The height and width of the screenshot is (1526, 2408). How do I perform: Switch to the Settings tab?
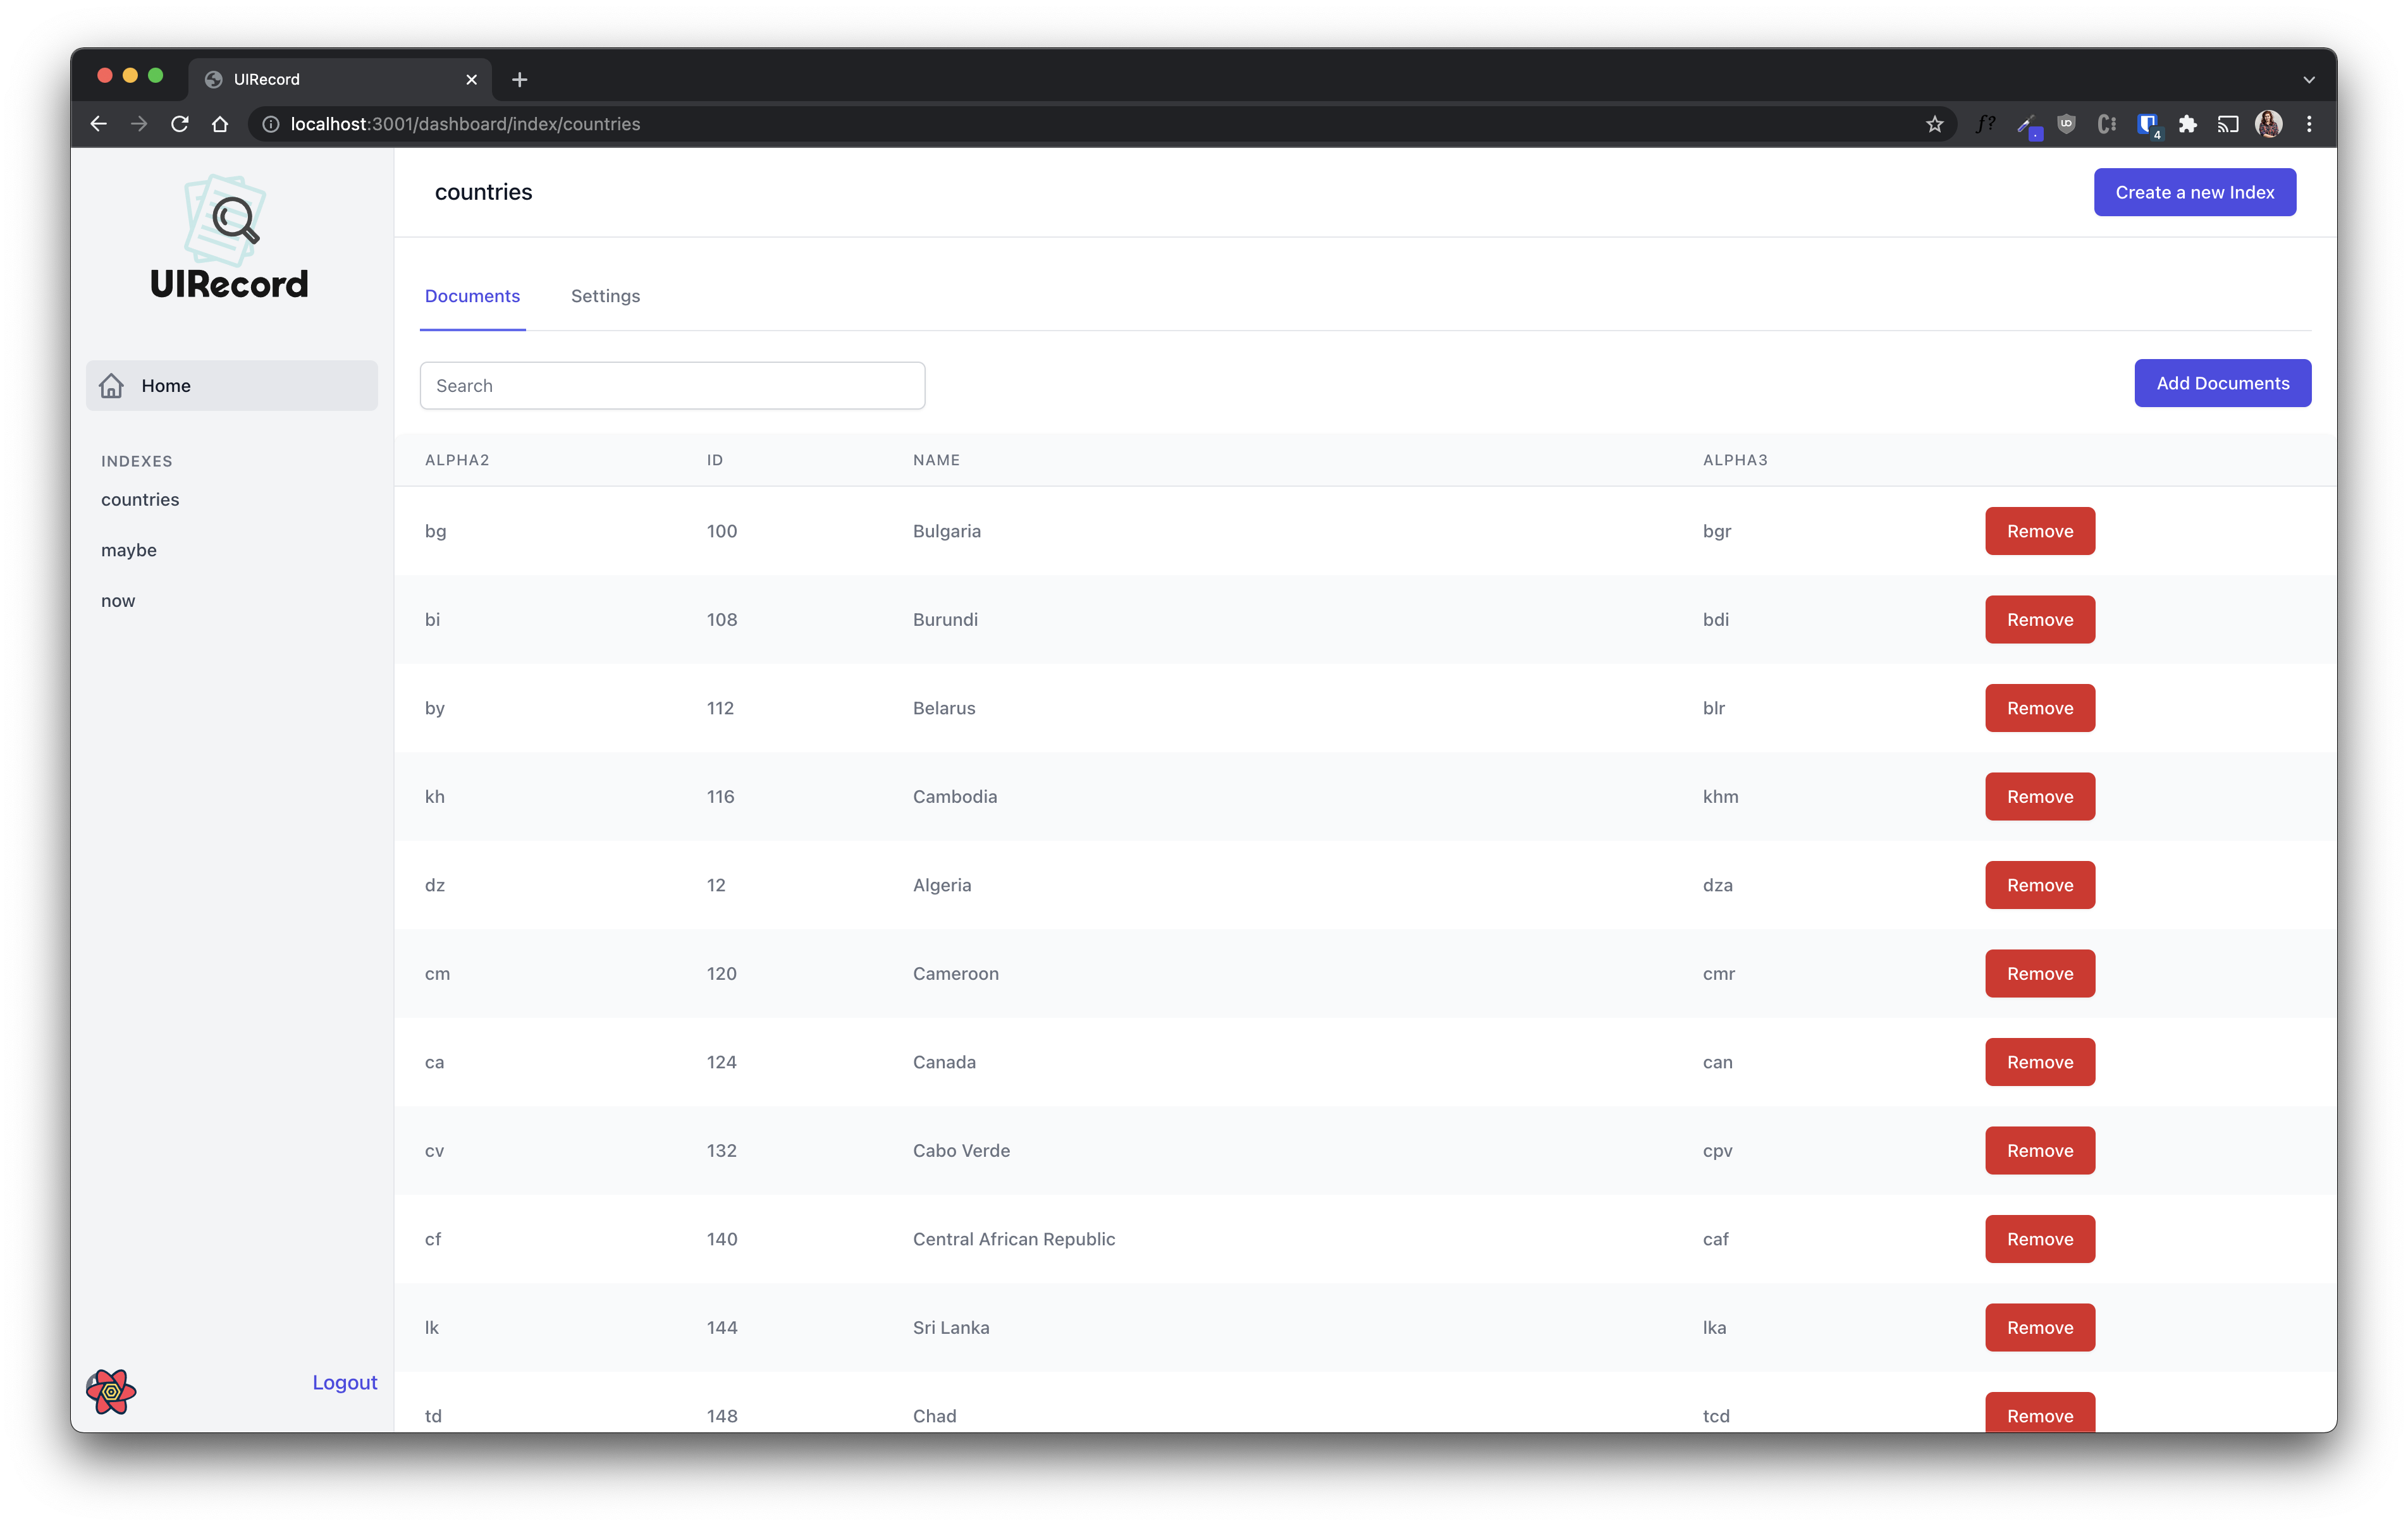(x=605, y=296)
